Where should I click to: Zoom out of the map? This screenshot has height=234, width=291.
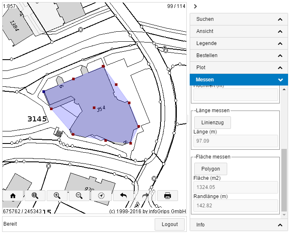tap(79, 196)
